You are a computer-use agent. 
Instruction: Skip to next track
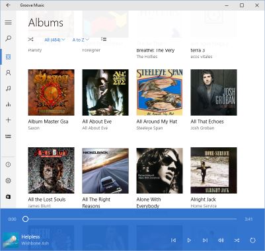point(205,240)
